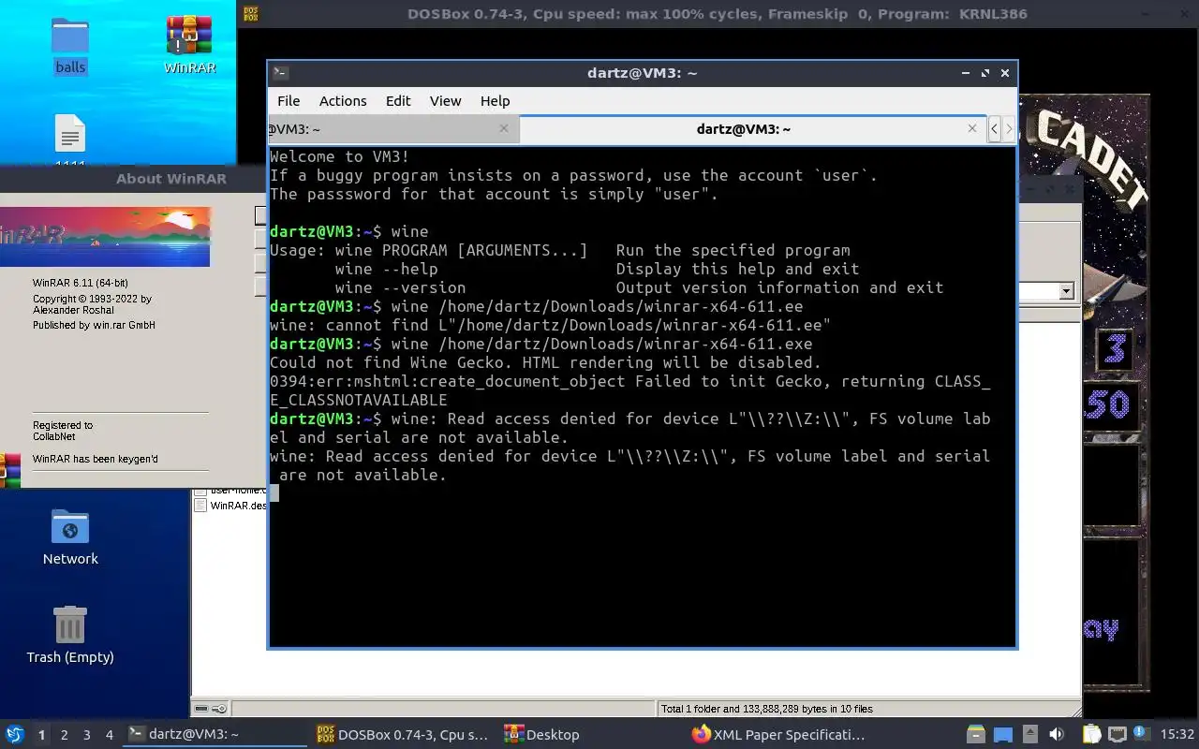The image size is (1199, 749).
Task: Activate Firefox XML Paper Specification taskbar entry
Action: pos(777,735)
